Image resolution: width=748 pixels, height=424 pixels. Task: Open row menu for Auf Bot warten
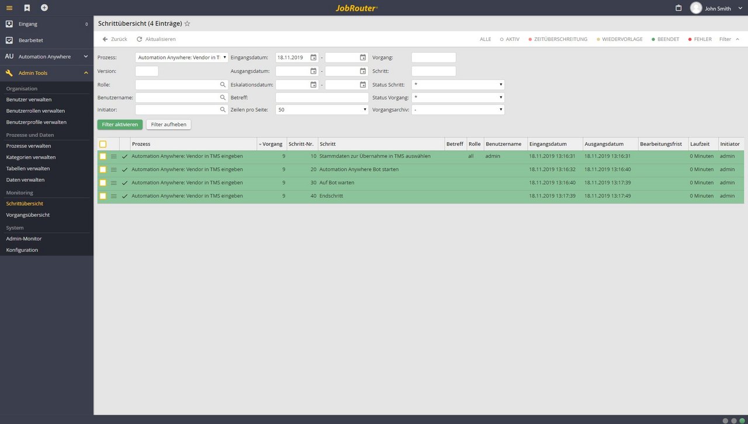pos(114,183)
